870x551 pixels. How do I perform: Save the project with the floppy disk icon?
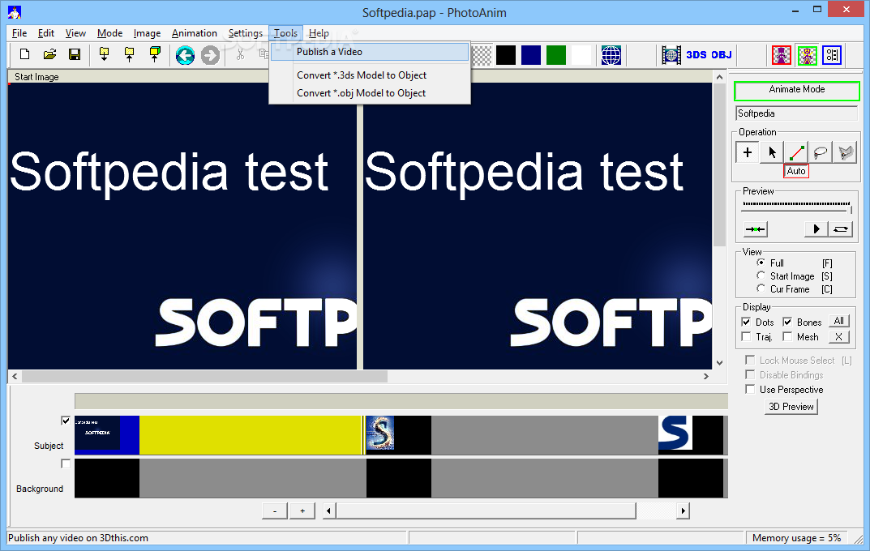click(x=75, y=54)
